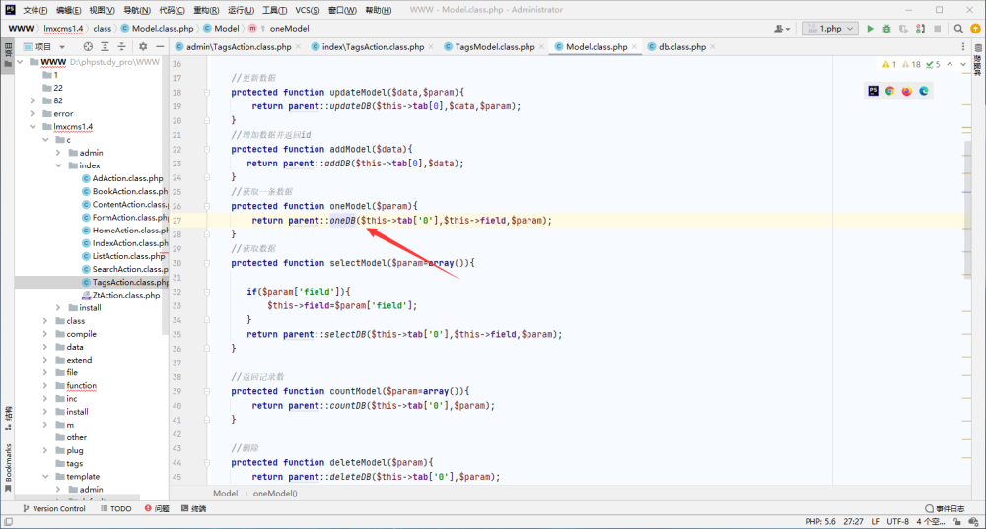This screenshot has height=529, width=986.
Task: Open the TODO tool window
Action: pos(116,509)
